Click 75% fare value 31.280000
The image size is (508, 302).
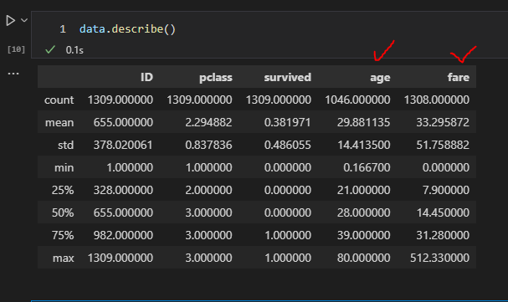point(443,235)
